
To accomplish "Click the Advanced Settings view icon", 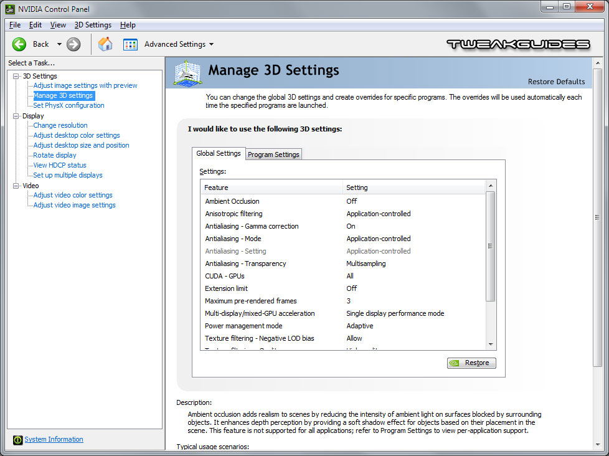I will point(130,44).
